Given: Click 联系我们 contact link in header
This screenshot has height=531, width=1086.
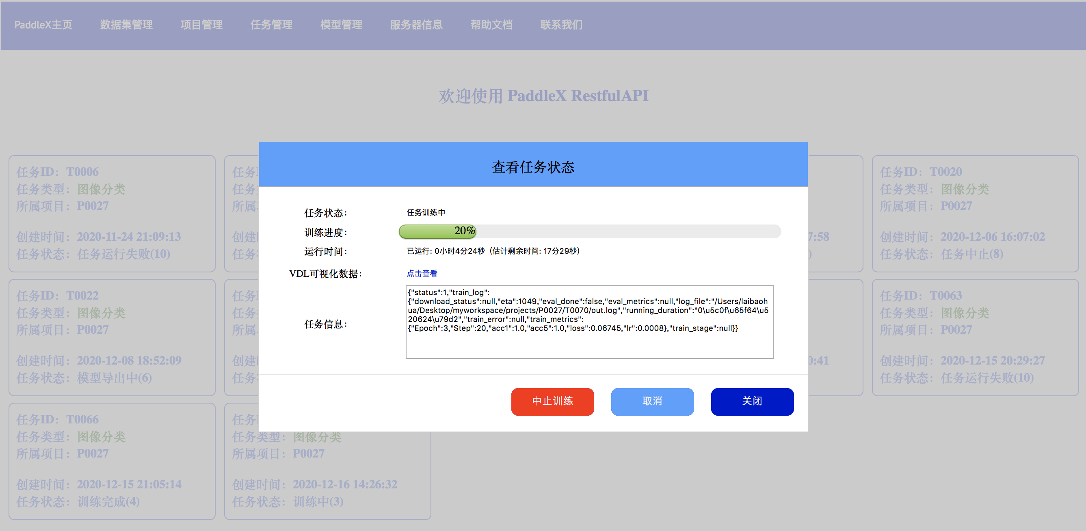Looking at the screenshot, I should 561,25.
